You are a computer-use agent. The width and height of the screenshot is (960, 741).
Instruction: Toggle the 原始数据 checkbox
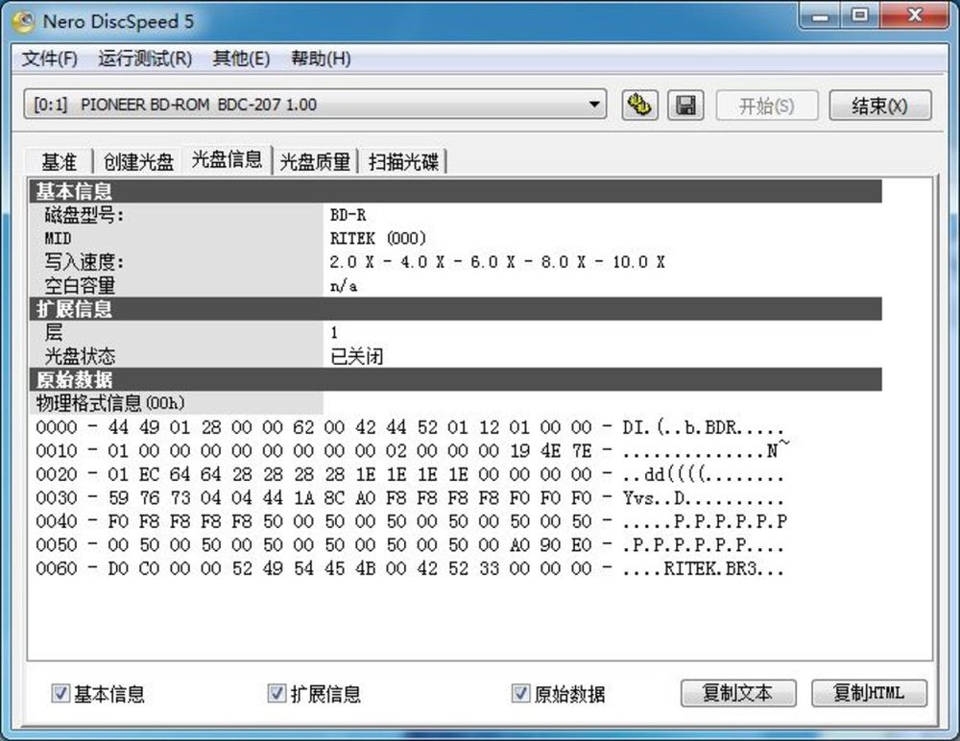click(520, 693)
